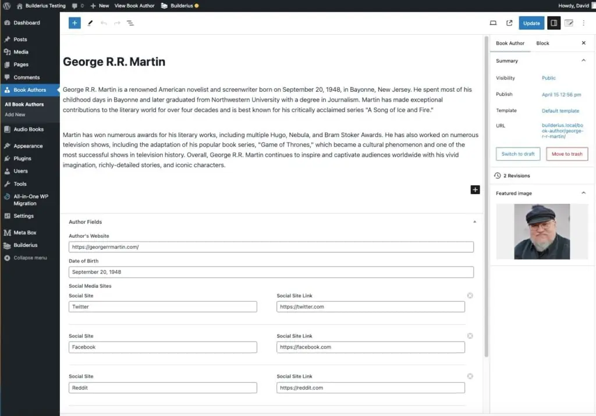
Task: Click the Preview desktop icon
Action: pyautogui.click(x=493, y=23)
